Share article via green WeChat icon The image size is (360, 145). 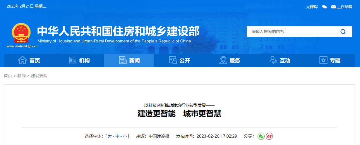pos(261,136)
